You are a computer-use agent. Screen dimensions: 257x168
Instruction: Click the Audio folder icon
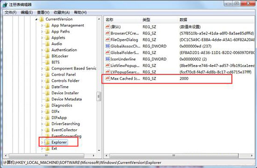click(47, 44)
